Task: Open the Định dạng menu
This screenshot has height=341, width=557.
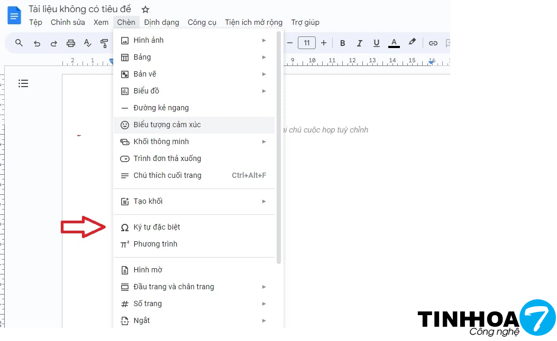Action: (x=161, y=22)
